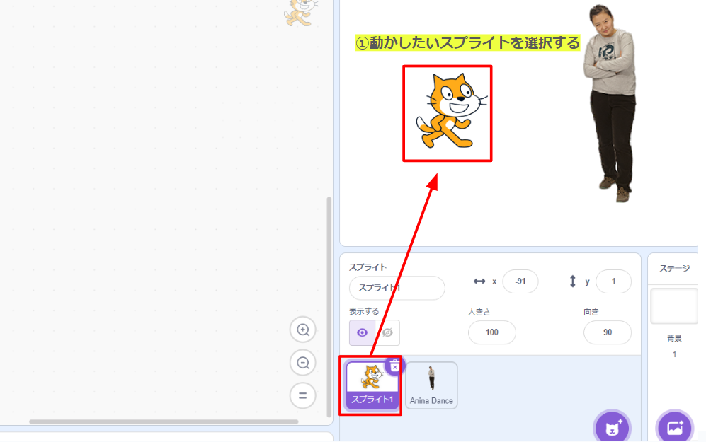Click the 表示する label

pos(364,311)
